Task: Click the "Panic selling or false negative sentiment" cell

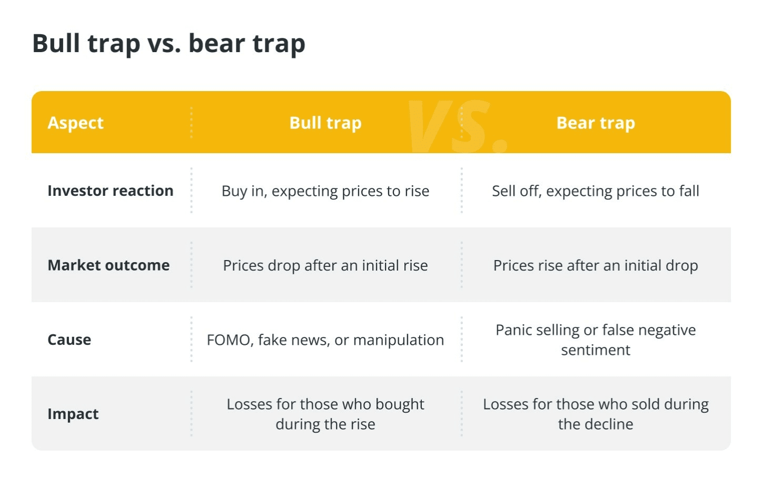Action: click(x=596, y=340)
